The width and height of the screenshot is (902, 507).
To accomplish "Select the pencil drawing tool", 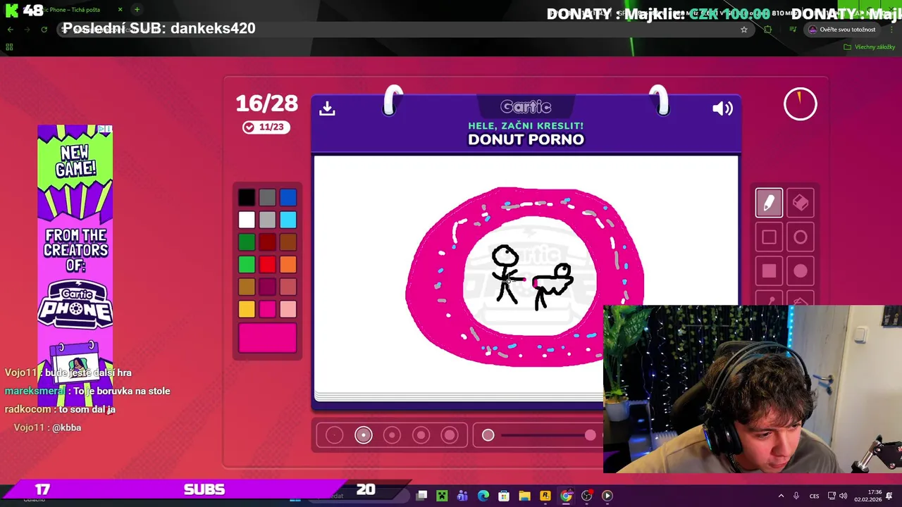I will coord(769,203).
